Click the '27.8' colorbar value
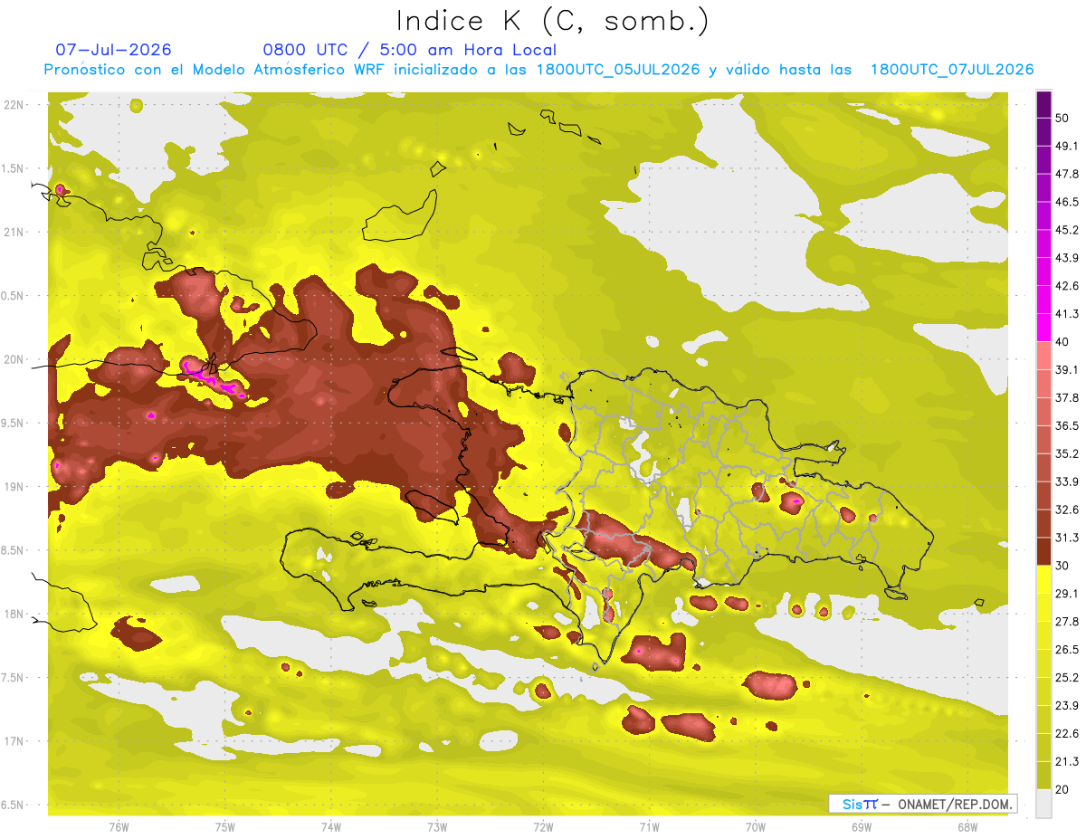 [x=1067, y=621]
